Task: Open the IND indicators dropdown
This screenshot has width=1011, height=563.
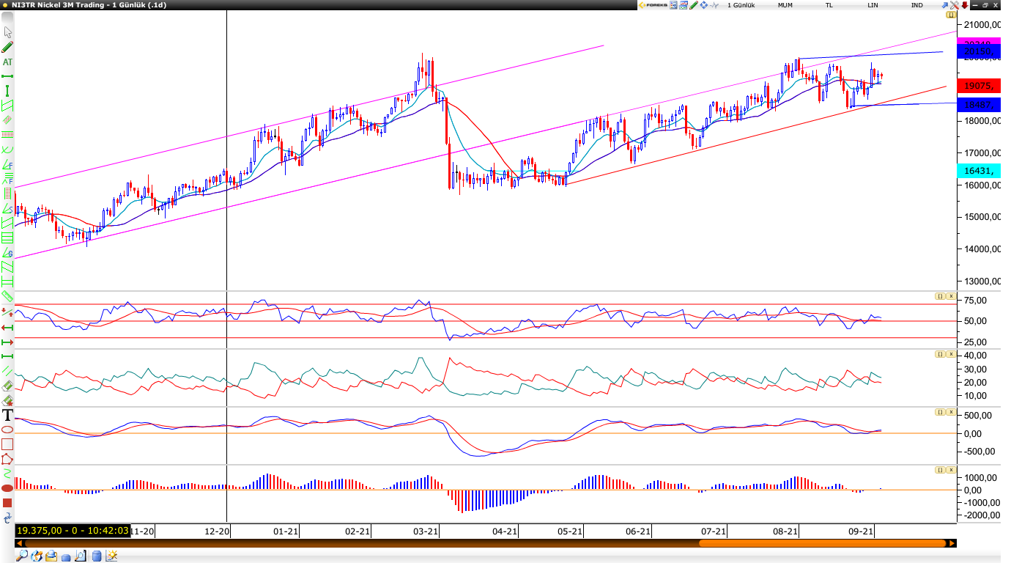Action: [917, 5]
